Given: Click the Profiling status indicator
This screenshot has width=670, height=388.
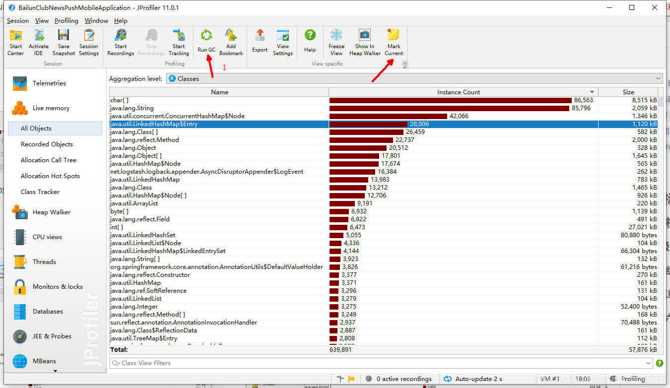Looking at the screenshot, I should coord(628,379).
